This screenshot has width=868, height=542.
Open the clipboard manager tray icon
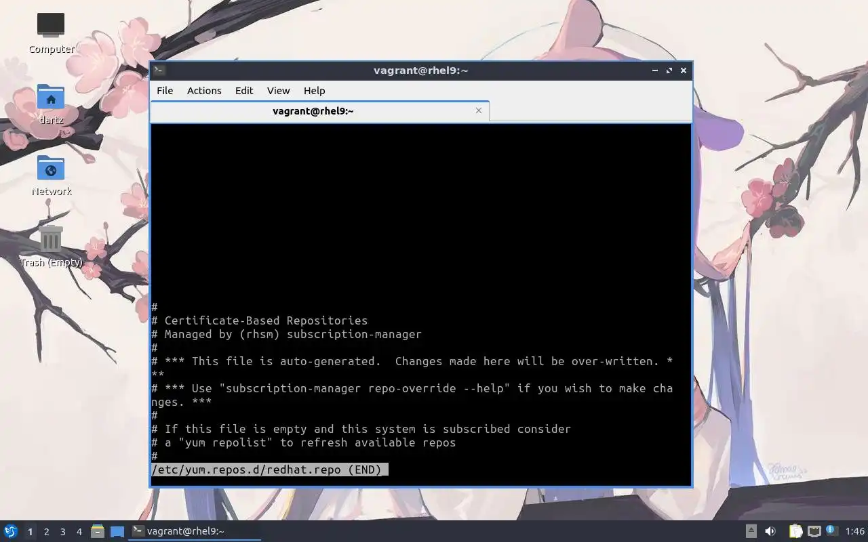click(x=795, y=531)
